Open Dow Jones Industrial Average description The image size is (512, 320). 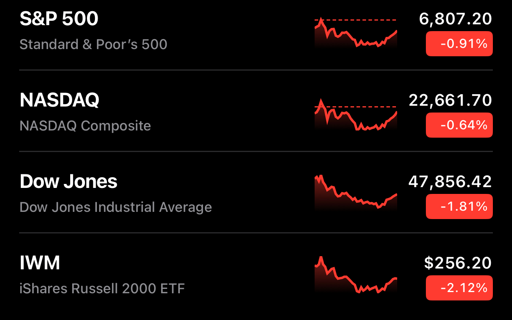click(116, 207)
